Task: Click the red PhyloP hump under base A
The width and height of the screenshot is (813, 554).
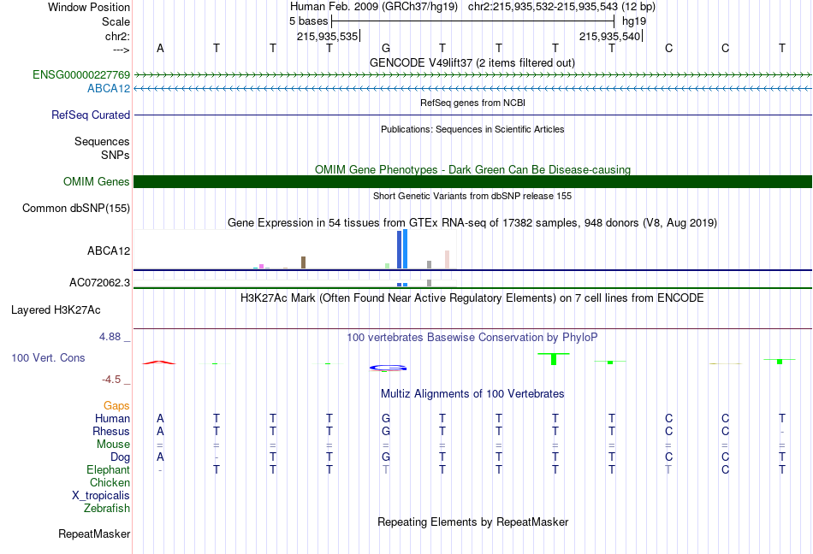Action: 160,362
